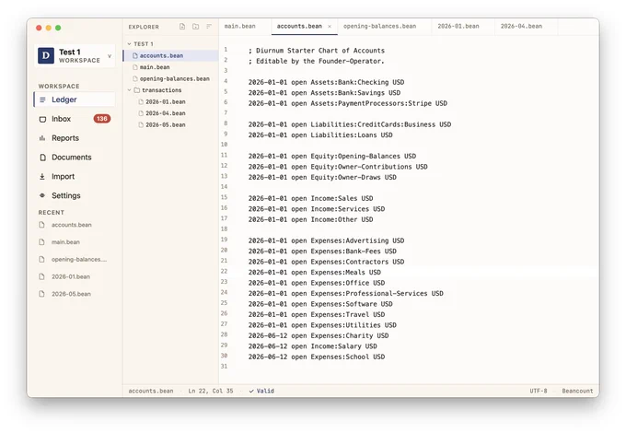Click the new file icon in Explorer header

[x=182, y=27]
